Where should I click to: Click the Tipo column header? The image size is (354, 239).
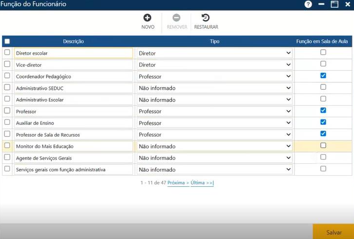(x=214, y=41)
